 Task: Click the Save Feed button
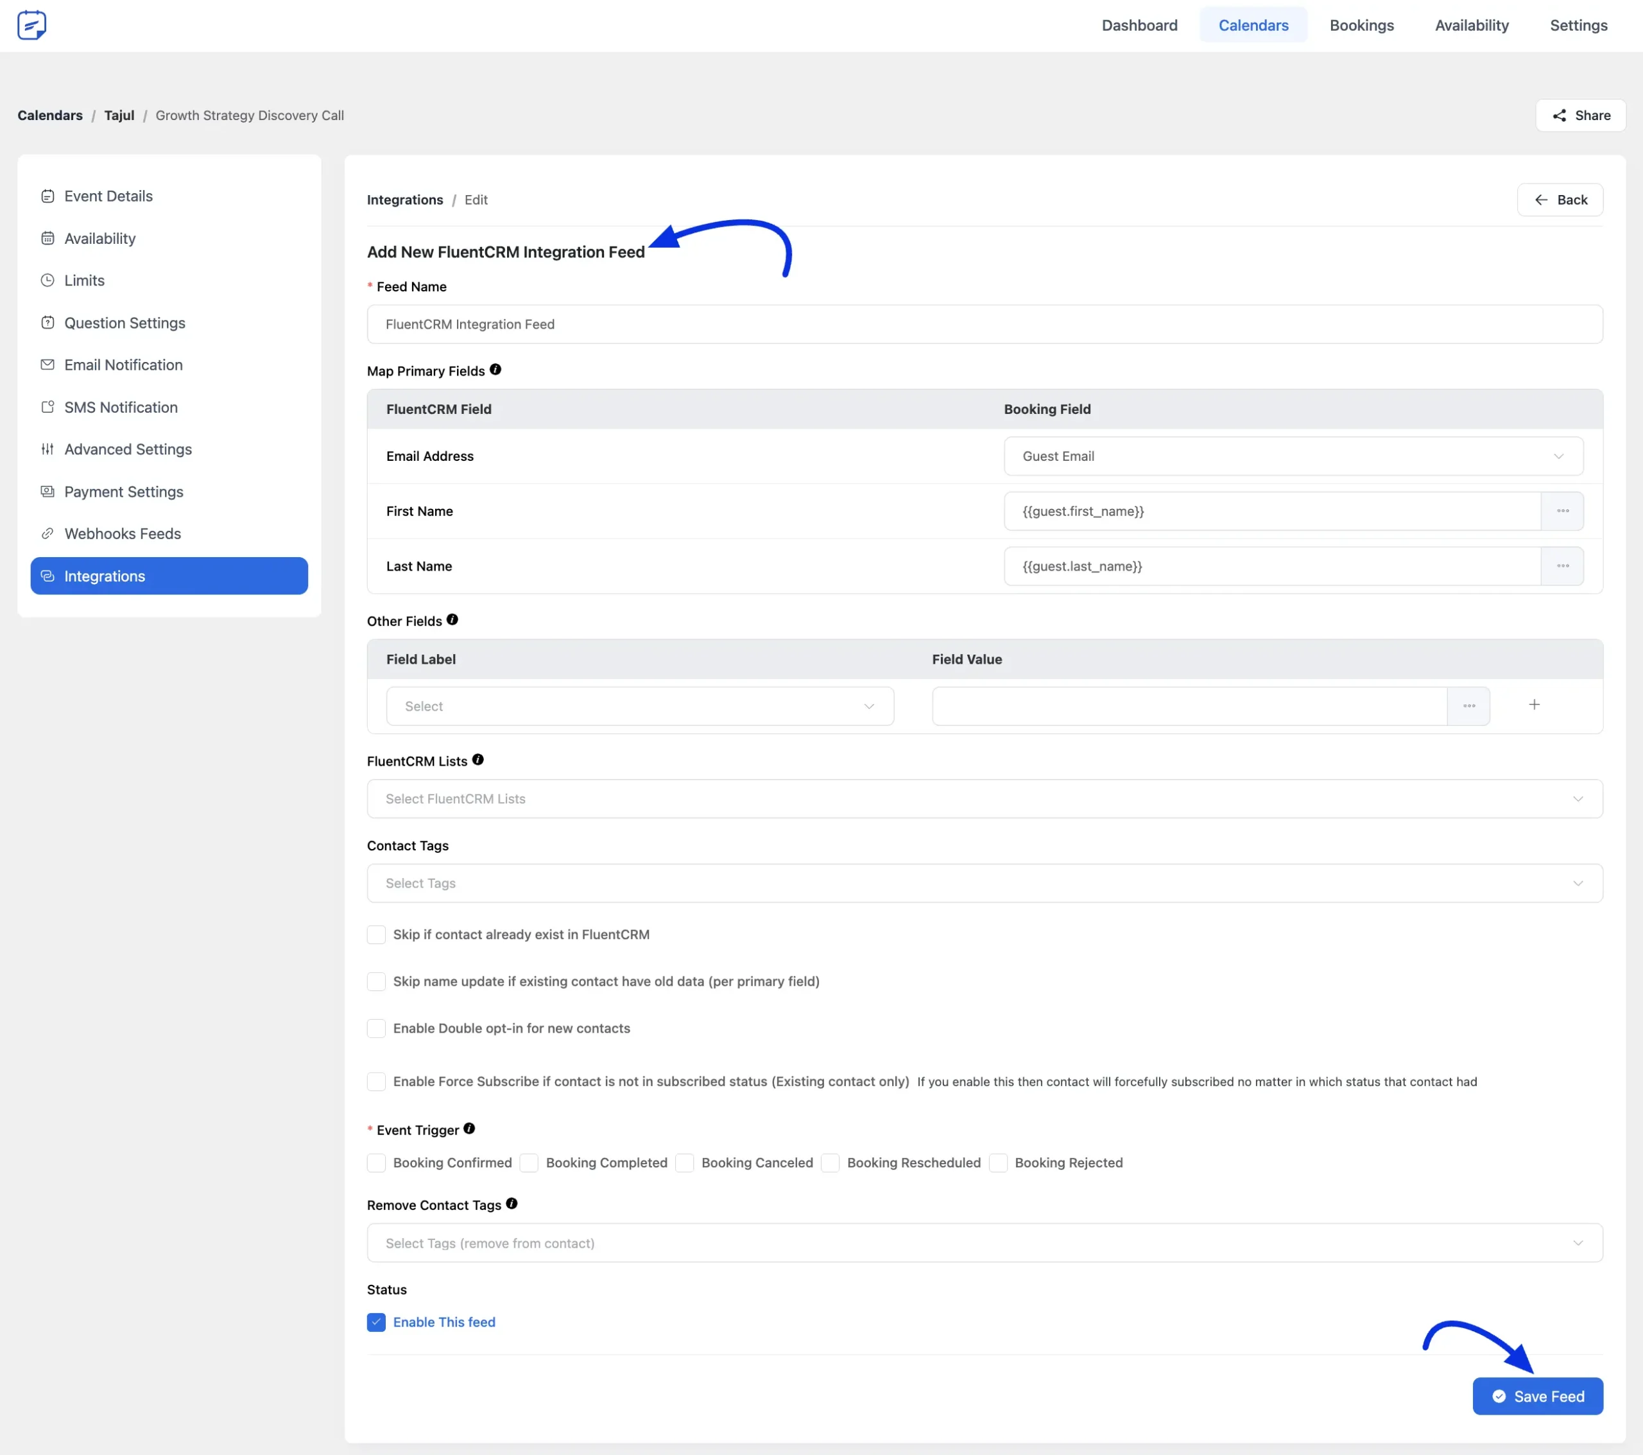1537,1397
